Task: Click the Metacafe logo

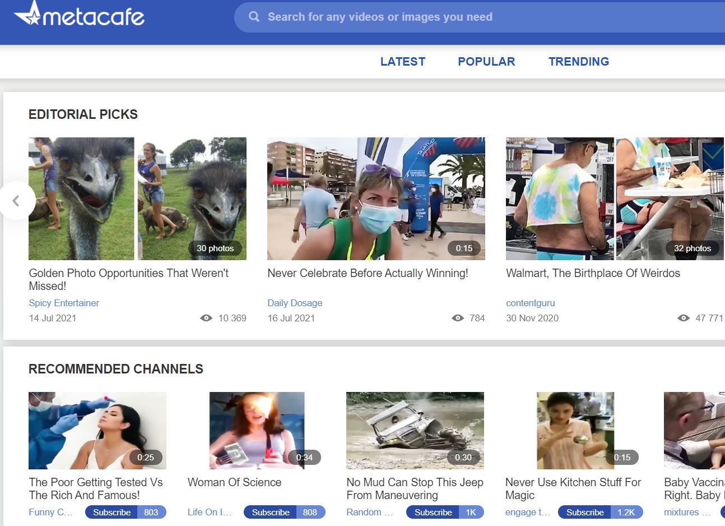Action: [79, 14]
